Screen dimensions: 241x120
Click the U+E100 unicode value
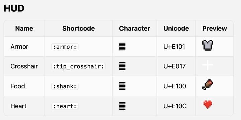[175, 86]
